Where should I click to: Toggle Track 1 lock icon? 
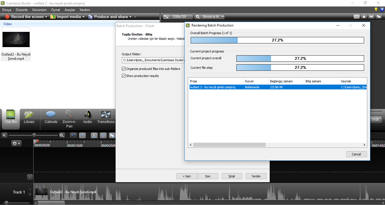30,194
